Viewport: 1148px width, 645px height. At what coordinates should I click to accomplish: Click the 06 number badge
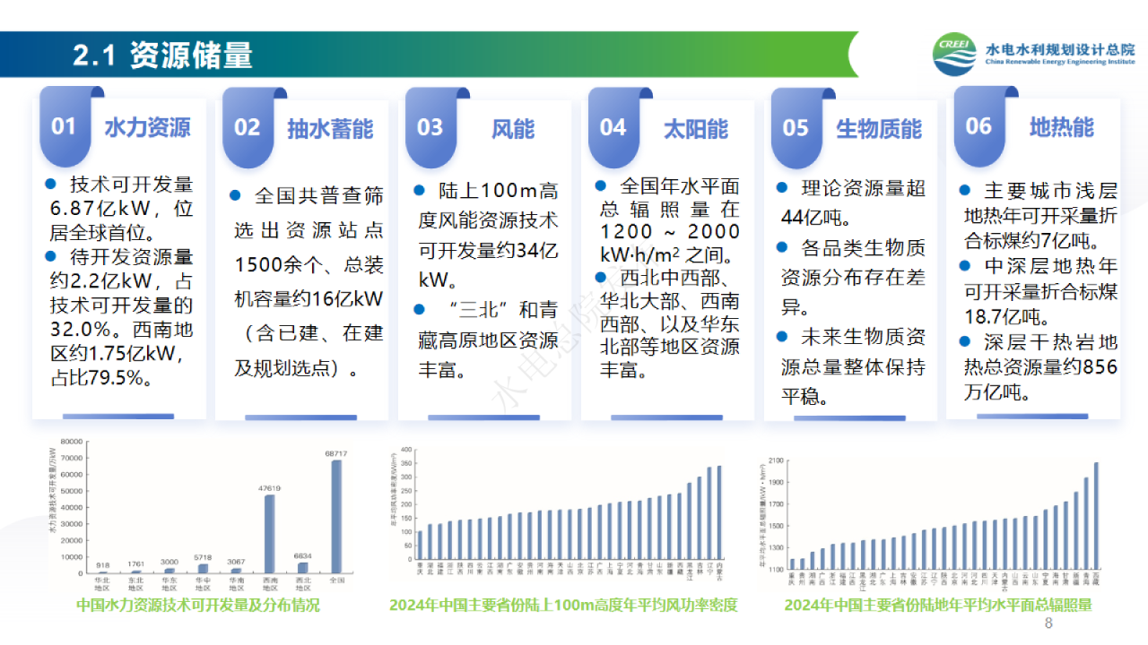click(978, 126)
